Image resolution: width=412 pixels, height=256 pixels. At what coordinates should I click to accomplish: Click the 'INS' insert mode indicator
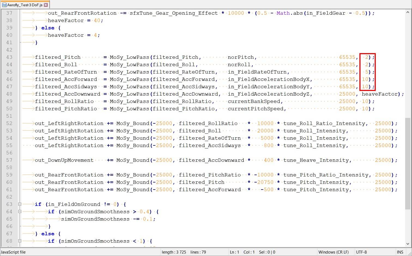click(x=400, y=252)
